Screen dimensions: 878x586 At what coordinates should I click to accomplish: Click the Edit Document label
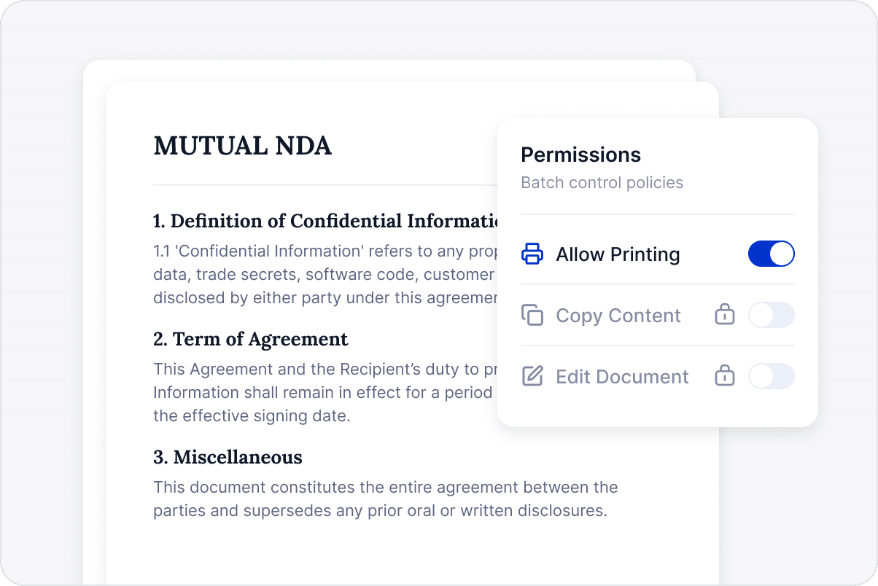click(x=622, y=377)
